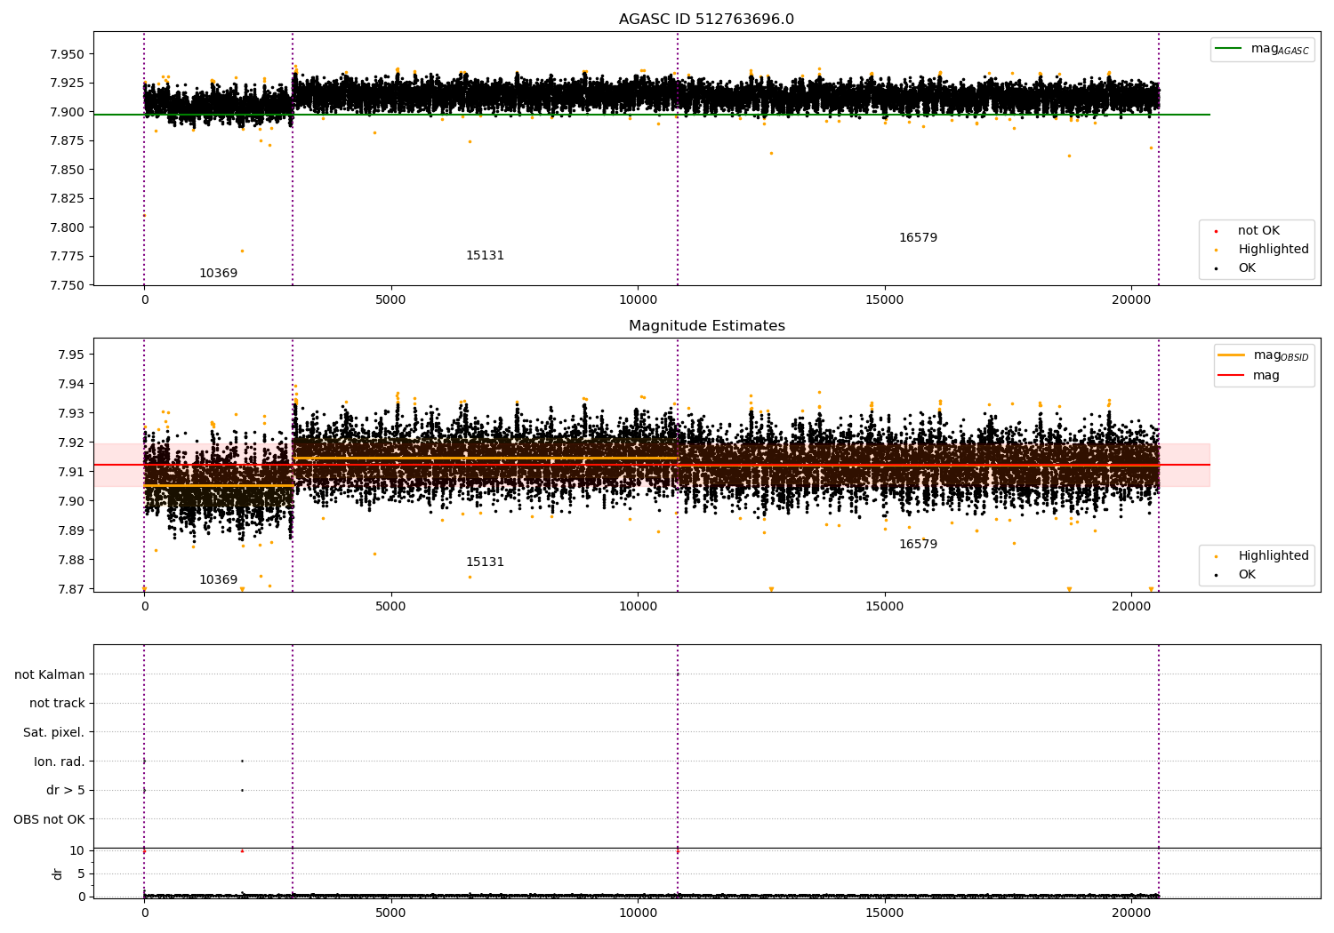Click the 7.900 tick on top plot
The image size is (1334, 933).
pos(67,112)
